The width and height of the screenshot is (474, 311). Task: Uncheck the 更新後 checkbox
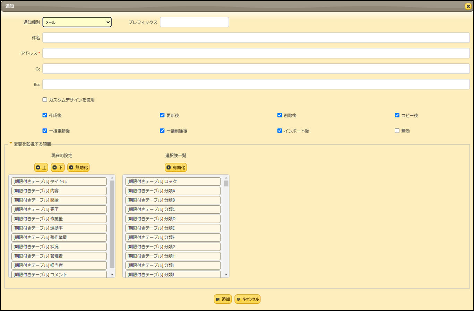pos(162,115)
